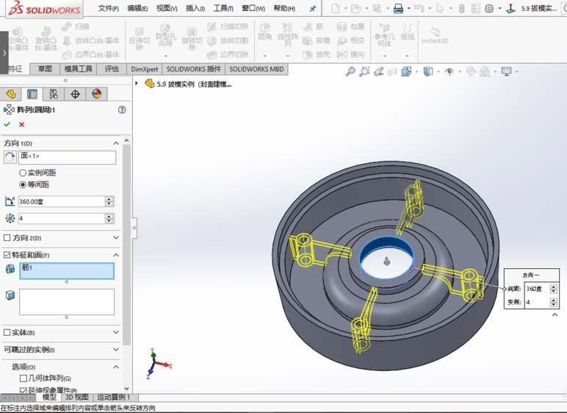Click the Rebuild traffic-light icon
Viewport: 567px width, 413px height.
pyautogui.click(x=462, y=8)
